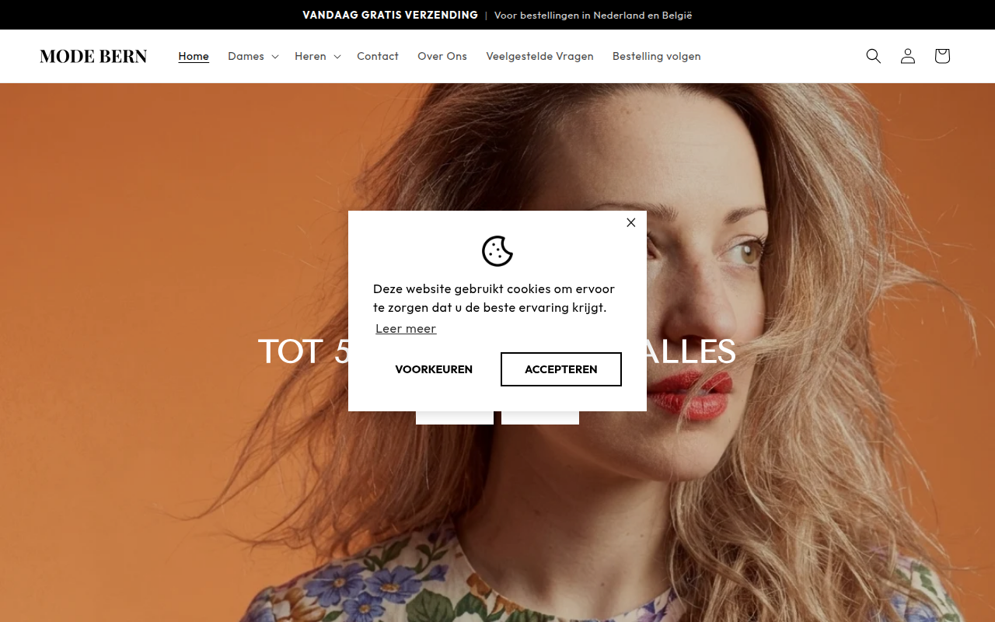Click the VOORKEUREN button

click(x=434, y=369)
